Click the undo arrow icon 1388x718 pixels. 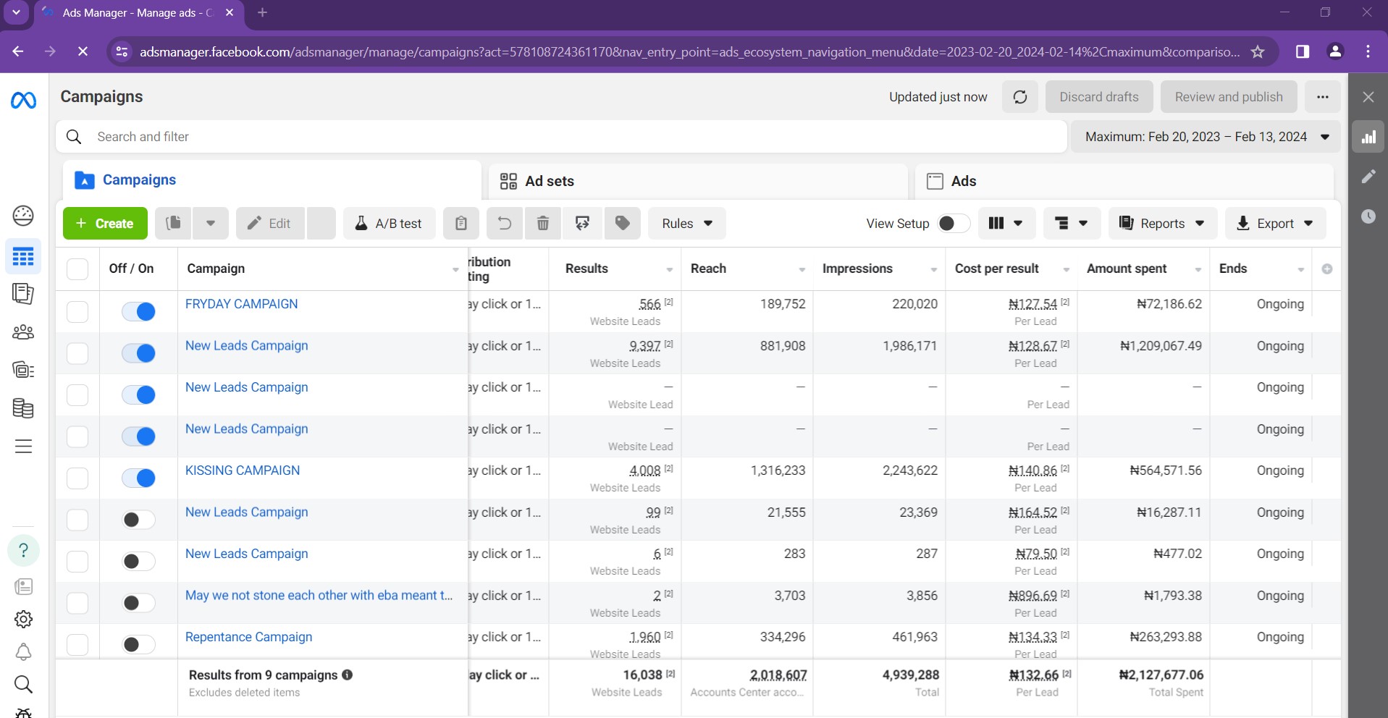click(504, 224)
